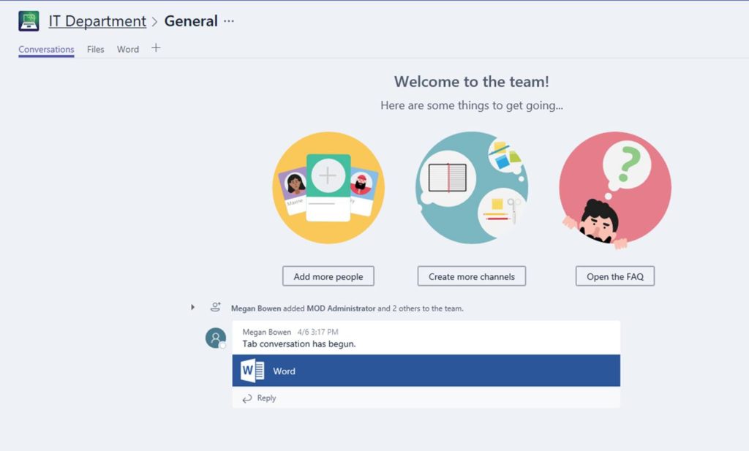Open the General channel more options ellipsis
Viewport: 749px width, 451px height.
(229, 21)
